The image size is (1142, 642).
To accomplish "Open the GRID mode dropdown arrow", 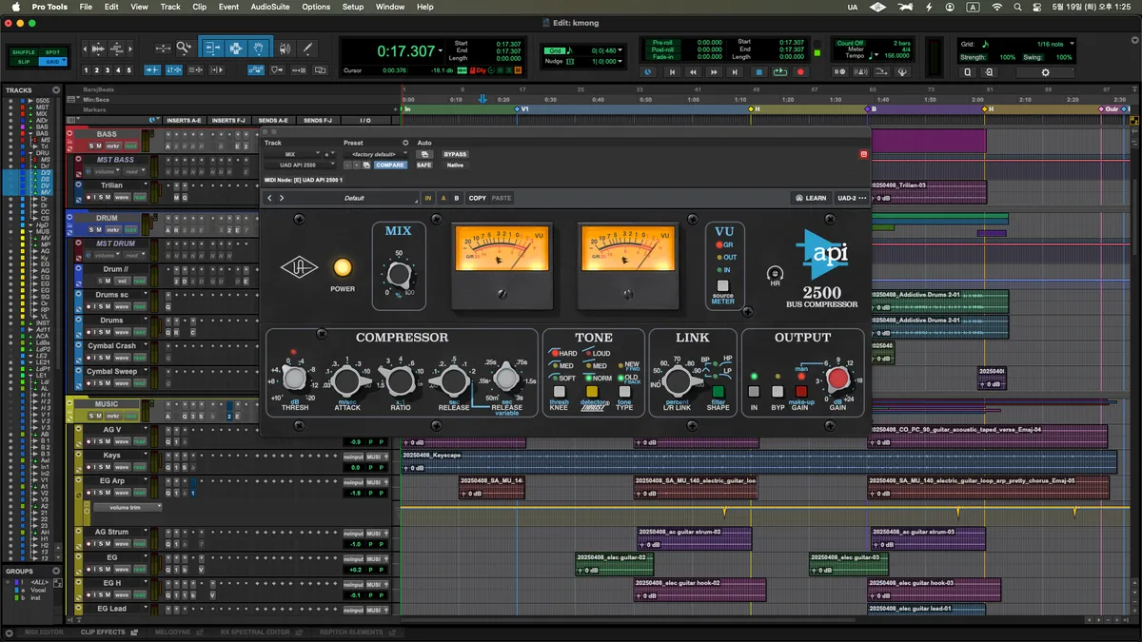I will (x=65, y=62).
